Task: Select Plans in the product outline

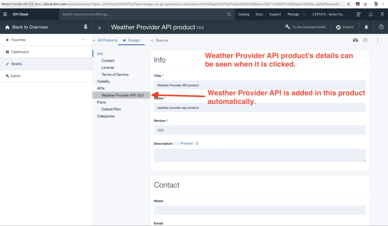Action: 101,102
